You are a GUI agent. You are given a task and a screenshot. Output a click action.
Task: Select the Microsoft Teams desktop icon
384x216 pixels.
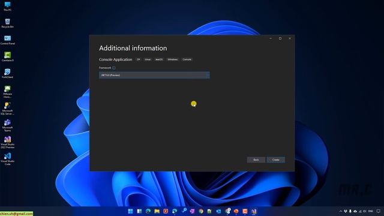(7, 125)
